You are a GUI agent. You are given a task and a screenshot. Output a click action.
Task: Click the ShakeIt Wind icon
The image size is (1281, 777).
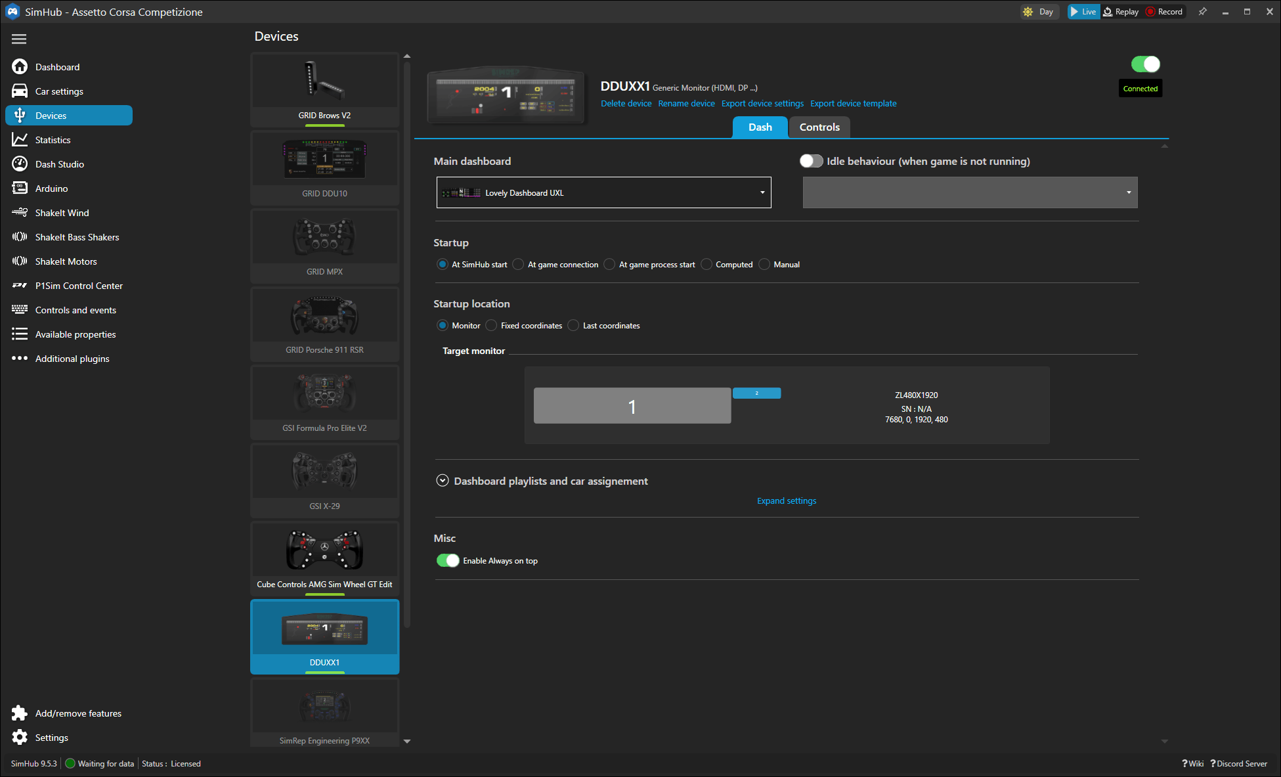(x=20, y=213)
